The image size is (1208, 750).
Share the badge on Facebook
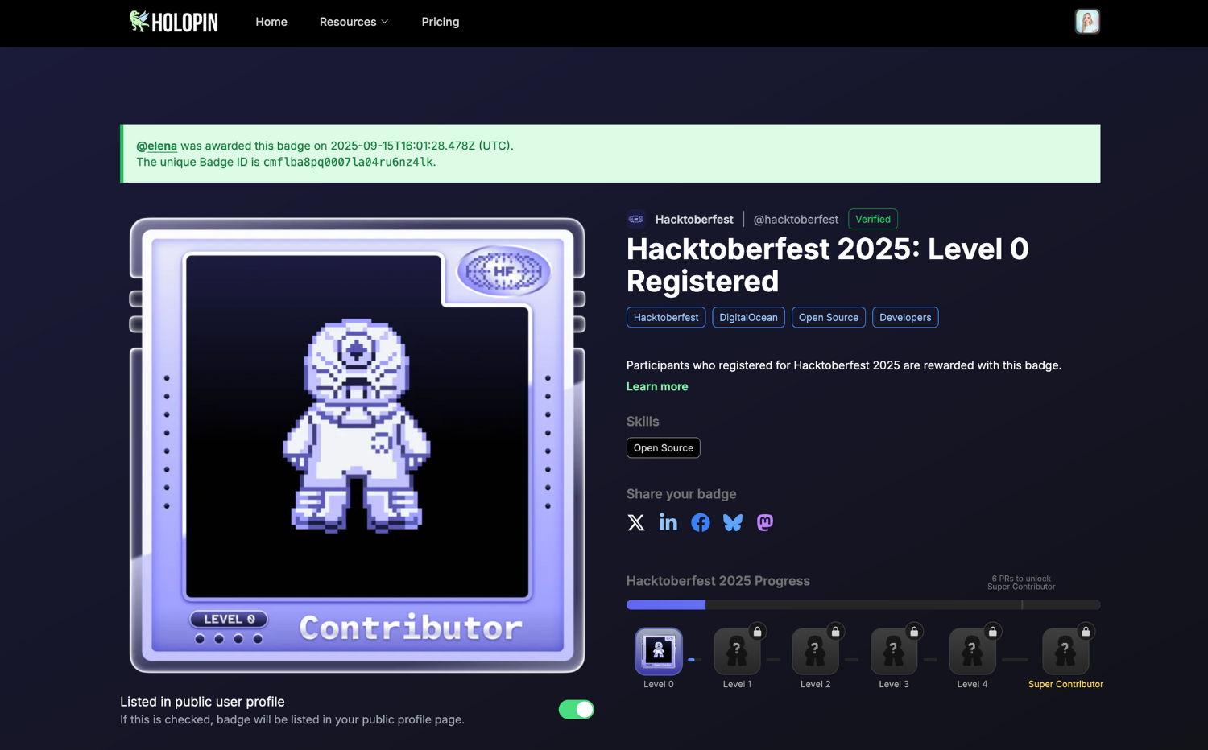(700, 522)
